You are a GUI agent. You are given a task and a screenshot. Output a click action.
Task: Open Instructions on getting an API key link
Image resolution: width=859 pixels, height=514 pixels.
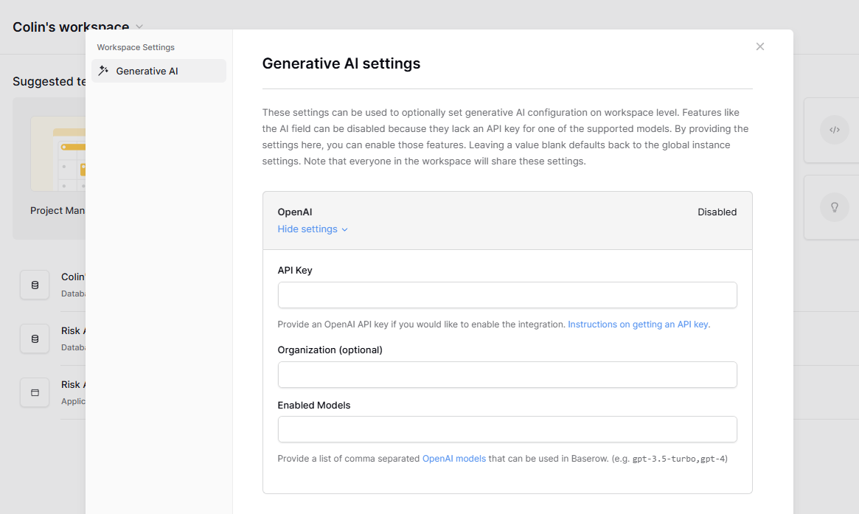click(638, 324)
